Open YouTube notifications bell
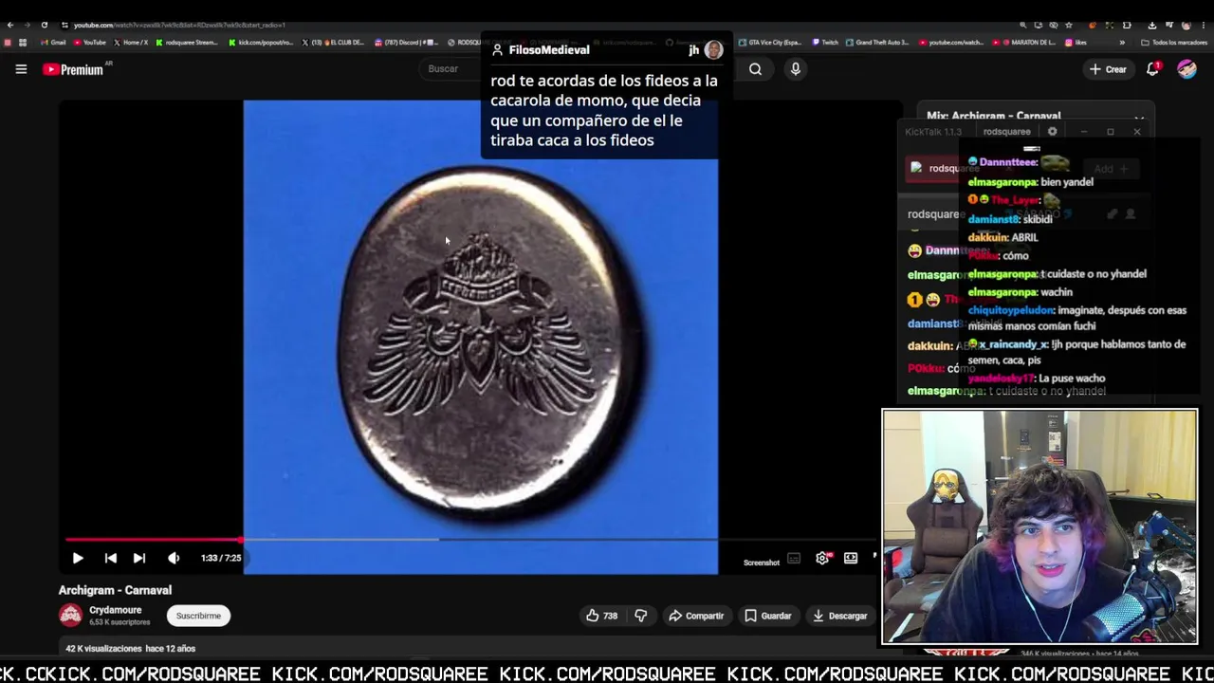 point(1153,69)
